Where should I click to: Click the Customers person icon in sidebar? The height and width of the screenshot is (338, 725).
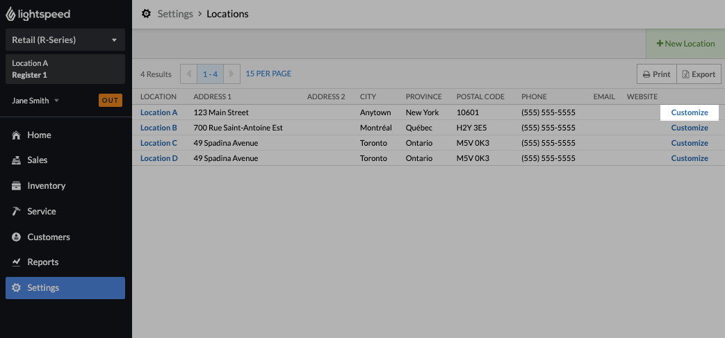coord(16,237)
